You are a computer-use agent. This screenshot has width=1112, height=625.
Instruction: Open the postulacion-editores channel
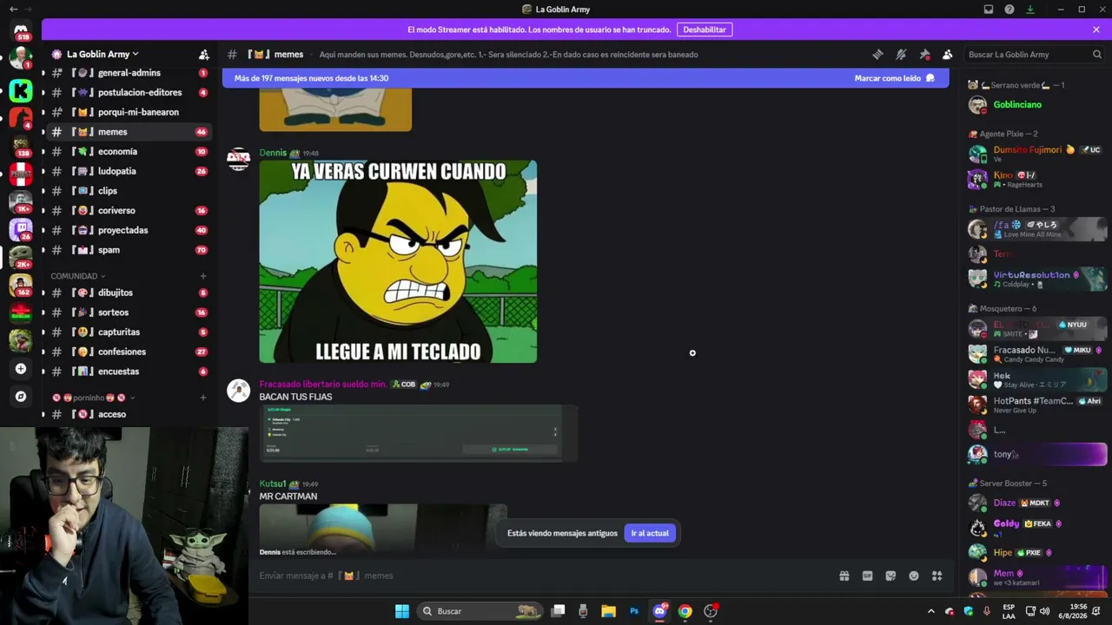pos(129,92)
